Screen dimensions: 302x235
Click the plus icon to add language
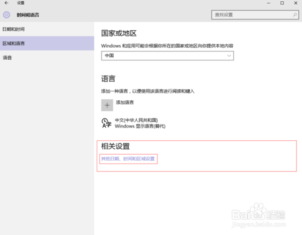[107, 105]
